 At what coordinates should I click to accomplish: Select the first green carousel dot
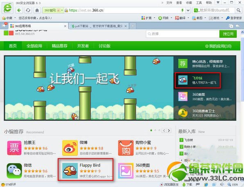click(x=151, y=130)
